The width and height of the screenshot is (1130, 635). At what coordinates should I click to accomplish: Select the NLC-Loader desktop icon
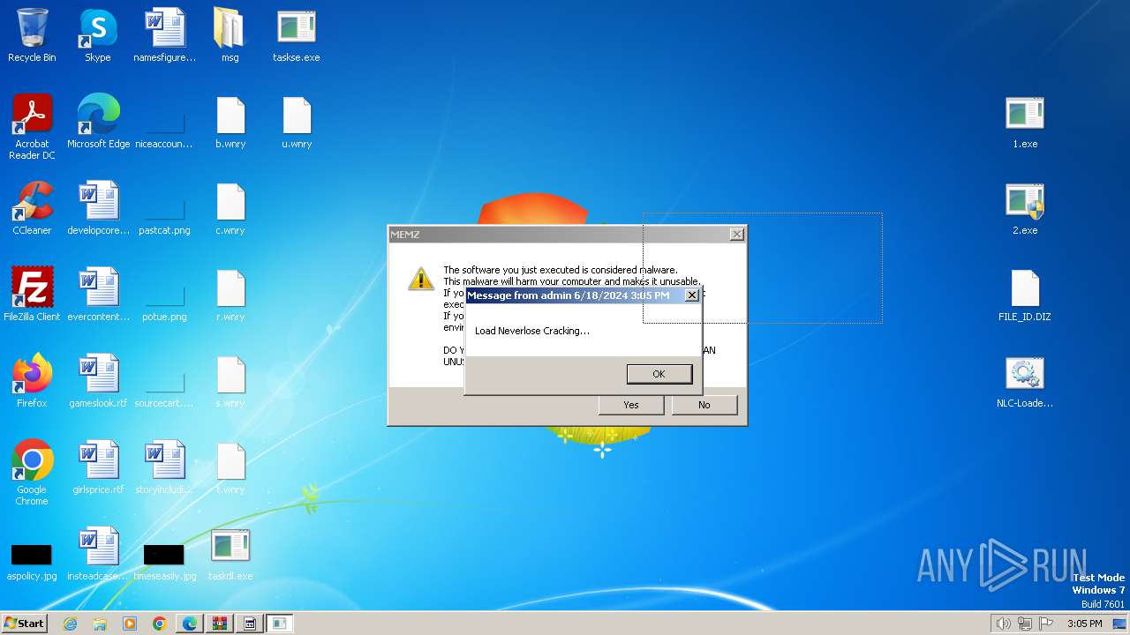1025,381
